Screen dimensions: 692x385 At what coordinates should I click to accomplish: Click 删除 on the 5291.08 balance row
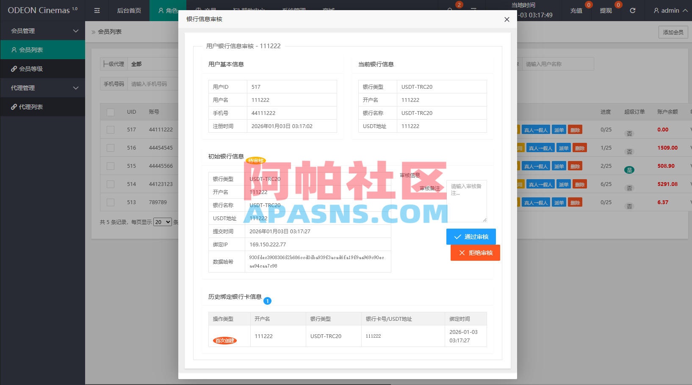[579, 184]
